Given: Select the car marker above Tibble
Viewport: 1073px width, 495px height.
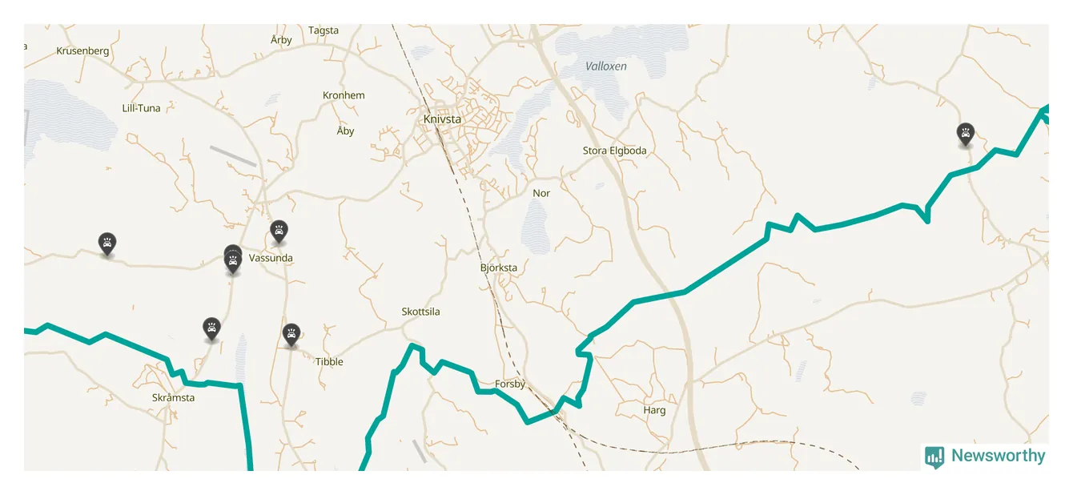Looking at the screenshot, I should (291, 335).
